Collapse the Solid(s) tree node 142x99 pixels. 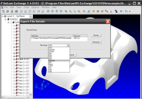pos(6,19)
